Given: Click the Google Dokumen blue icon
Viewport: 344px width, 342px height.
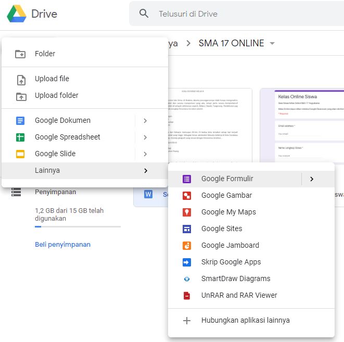Looking at the screenshot, I should pyautogui.click(x=20, y=121).
